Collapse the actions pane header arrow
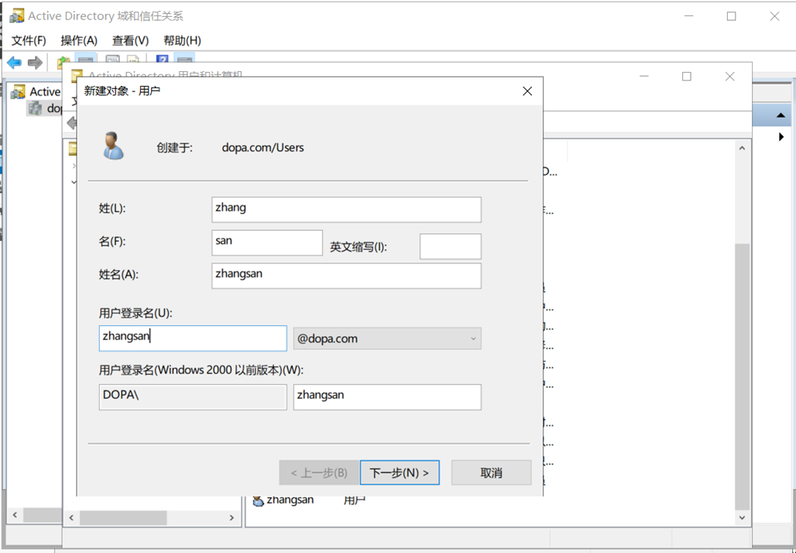The width and height of the screenshot is (796, 553). tap(781, 115)
